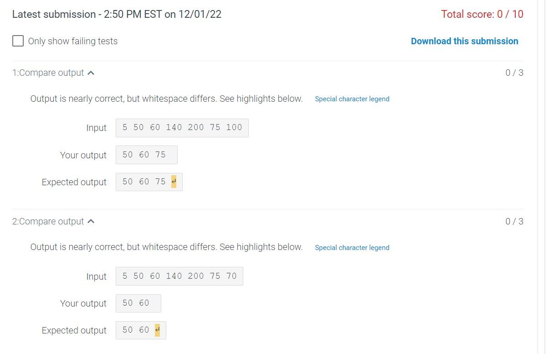Click the 0 / 3 score for test 2
Viewport: 549px width, 354px height.
pos(514,221)
